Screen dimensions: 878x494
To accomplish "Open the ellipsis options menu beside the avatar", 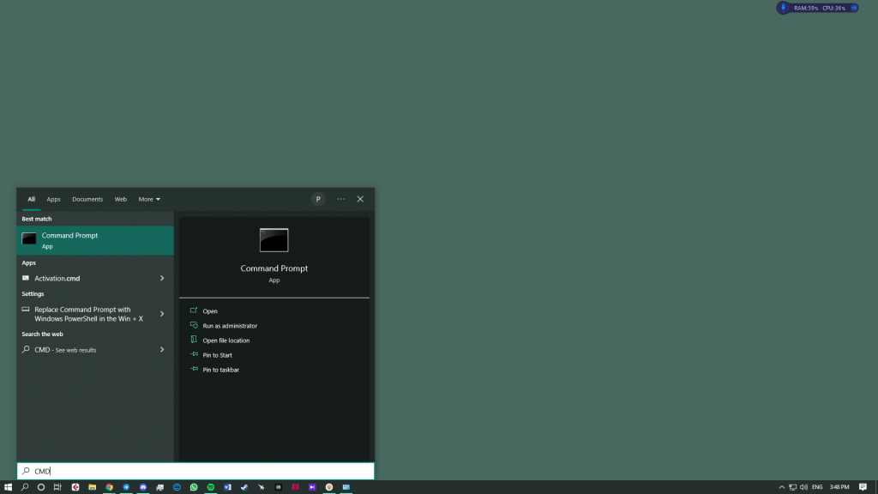I will click(340, 198).
